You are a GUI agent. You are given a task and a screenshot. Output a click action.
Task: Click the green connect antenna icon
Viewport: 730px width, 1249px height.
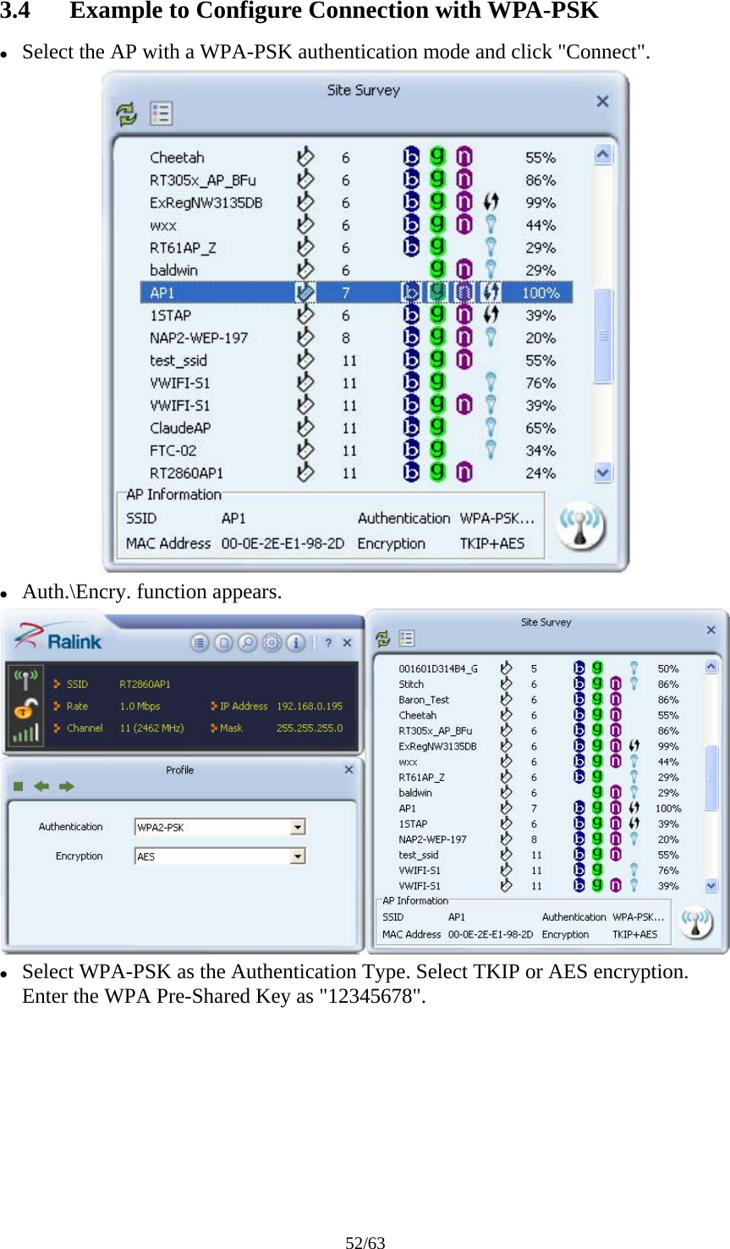[25, 677]
